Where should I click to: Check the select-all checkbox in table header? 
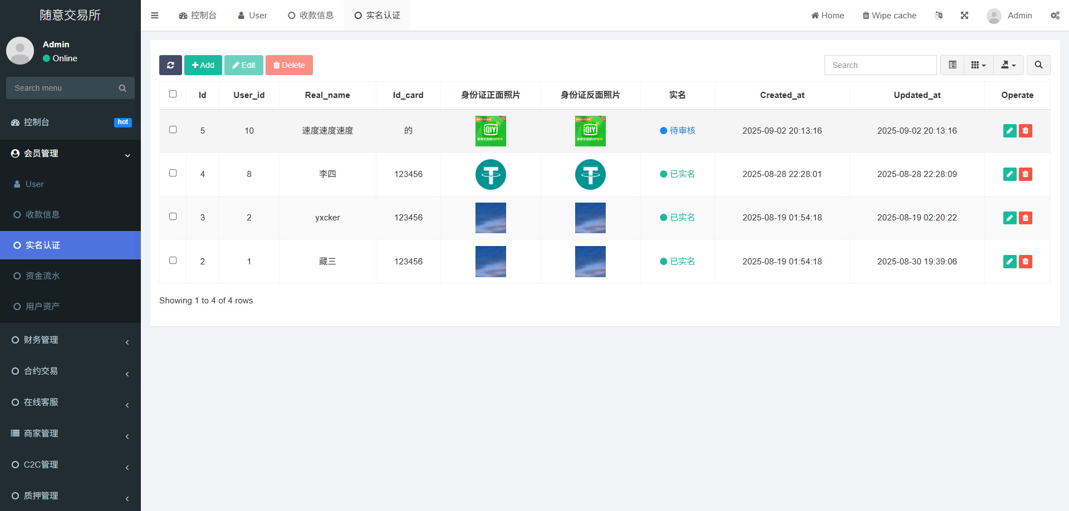click(x=173, y=94)
